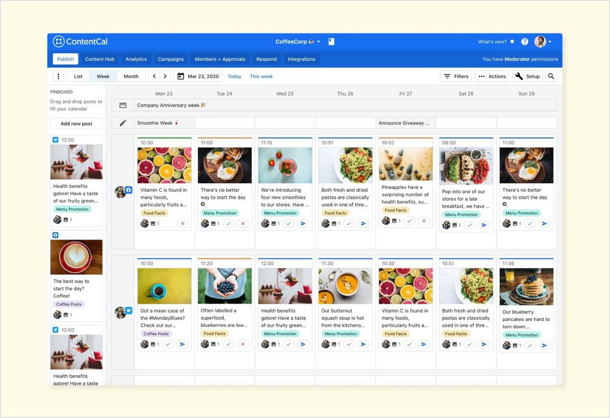This screenshot has width=610, height=418.
Task: Select the Mon 23 column header
Action: click(164, 93)
